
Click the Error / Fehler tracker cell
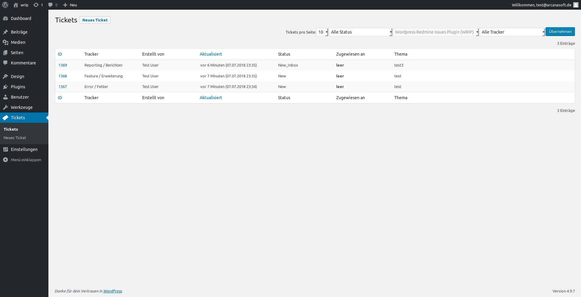tap(96, 86)
